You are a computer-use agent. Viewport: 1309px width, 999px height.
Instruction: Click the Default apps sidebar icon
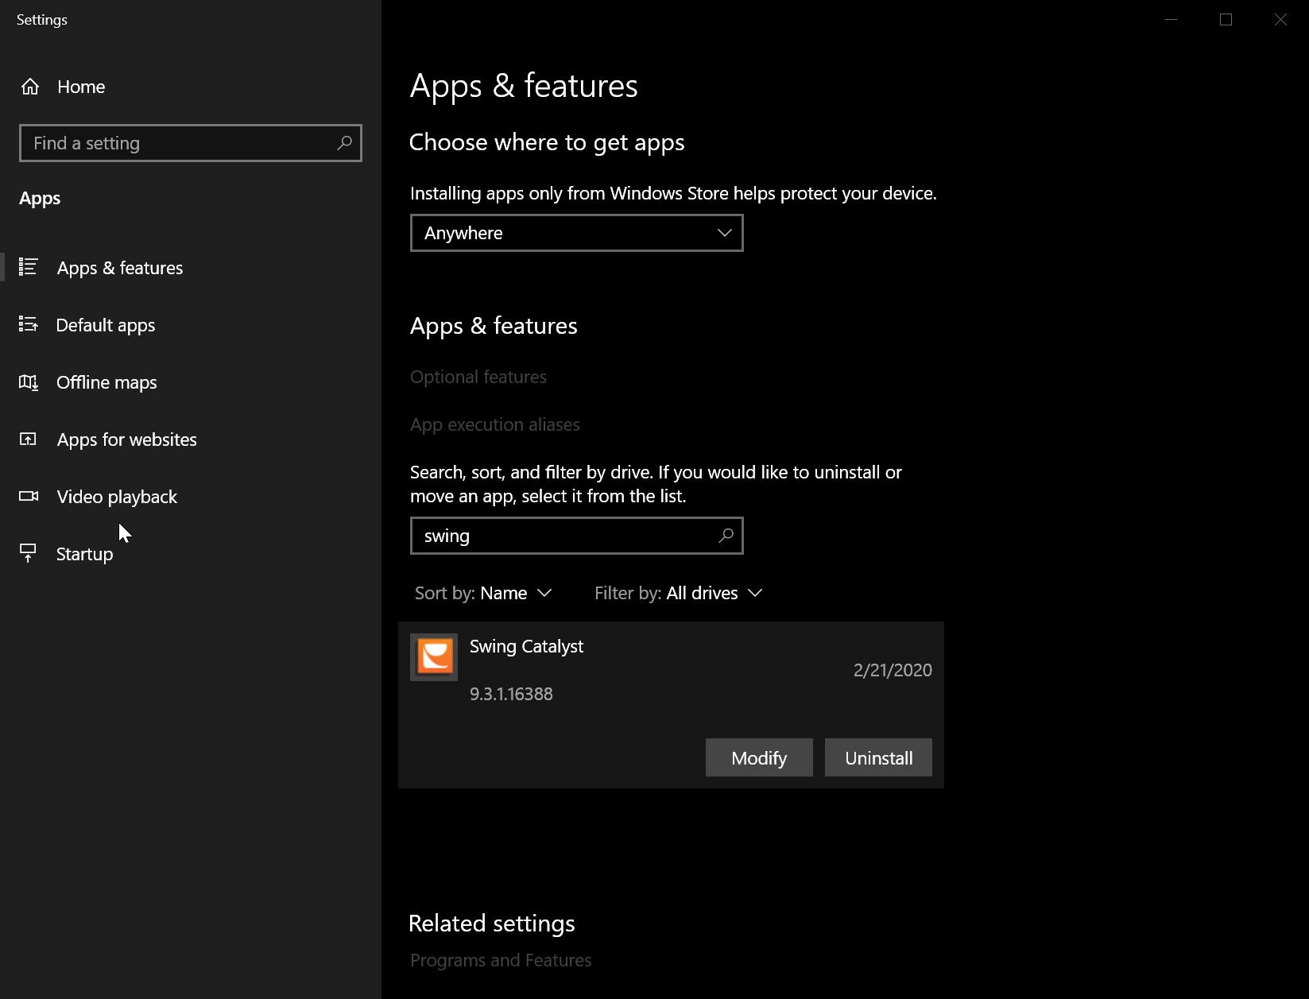[29, 324]
